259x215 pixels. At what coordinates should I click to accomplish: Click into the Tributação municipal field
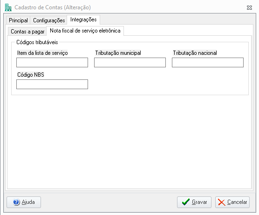click(x=130, y=62)
